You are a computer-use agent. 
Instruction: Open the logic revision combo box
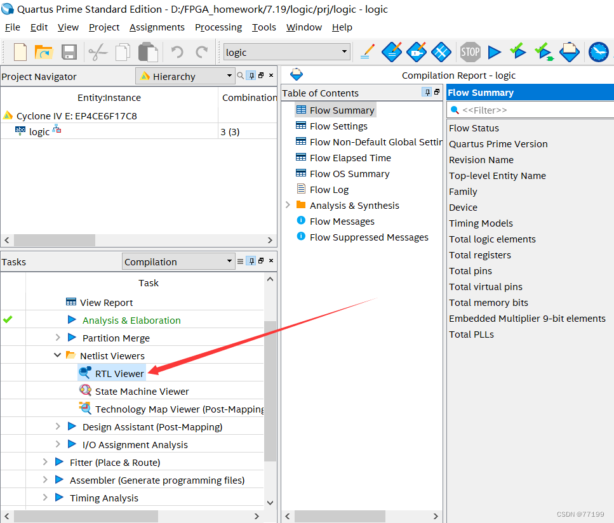[286, 52]
